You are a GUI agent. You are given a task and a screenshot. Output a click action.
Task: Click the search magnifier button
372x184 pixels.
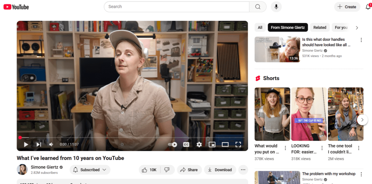click(258, 7)
